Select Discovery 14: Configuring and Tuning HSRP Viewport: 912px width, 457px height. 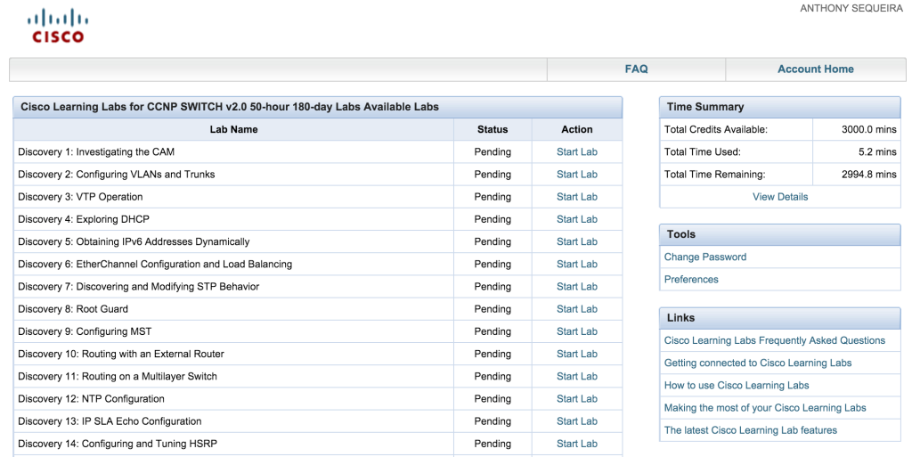click(x=118, y=445)
